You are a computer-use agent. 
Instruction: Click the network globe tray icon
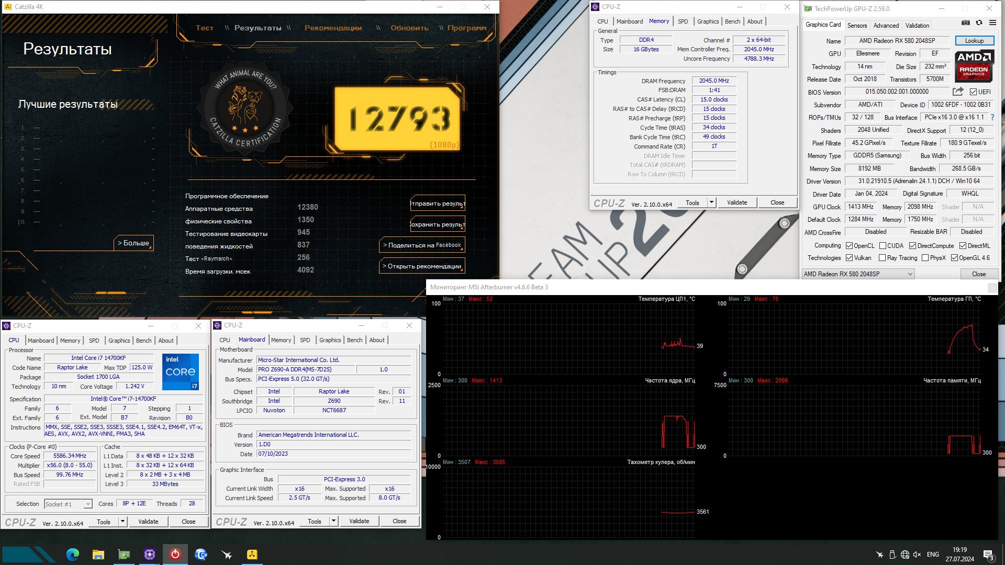(905, 555)
